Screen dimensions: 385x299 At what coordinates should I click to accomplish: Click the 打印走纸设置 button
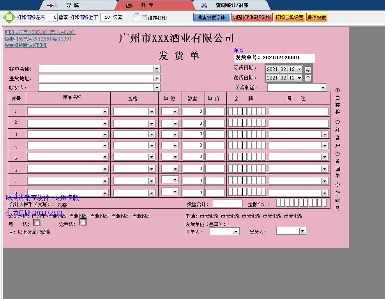pyautogui.click(x=289, y=18)
